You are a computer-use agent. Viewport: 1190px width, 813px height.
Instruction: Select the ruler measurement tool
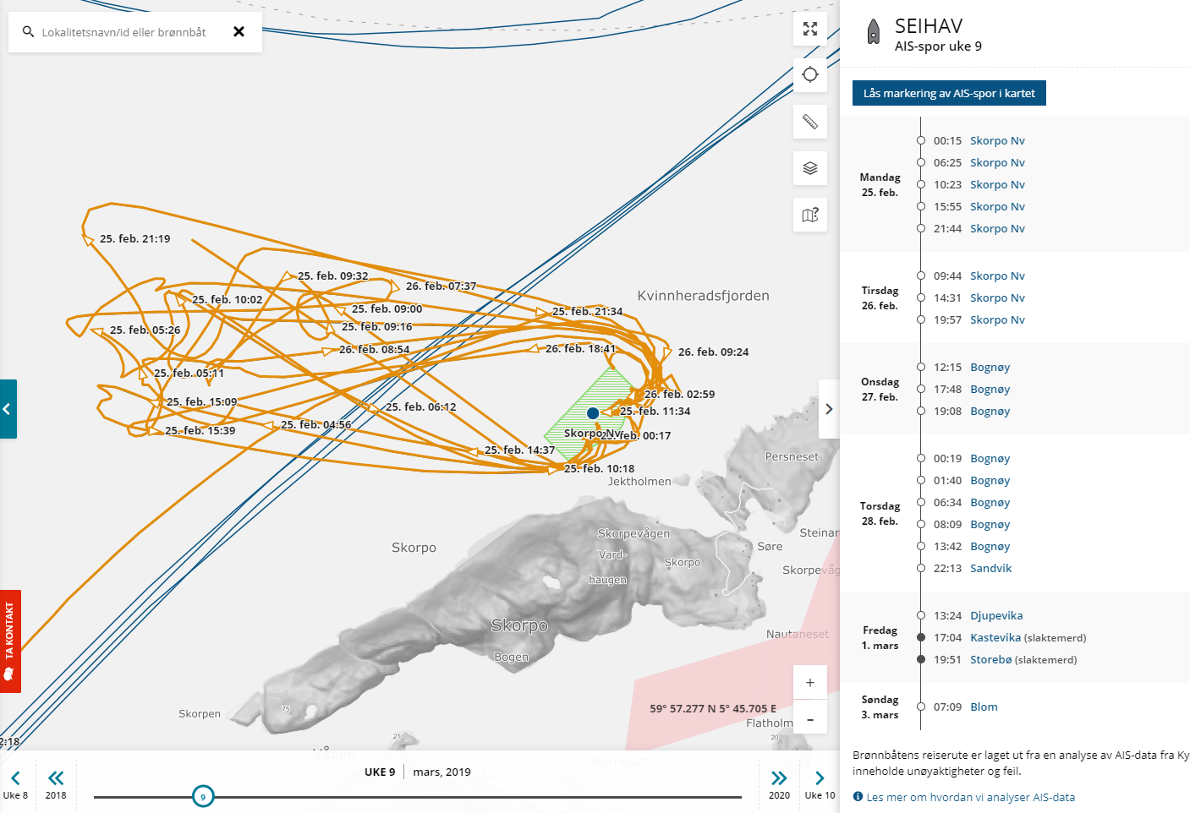pos(809,122)
